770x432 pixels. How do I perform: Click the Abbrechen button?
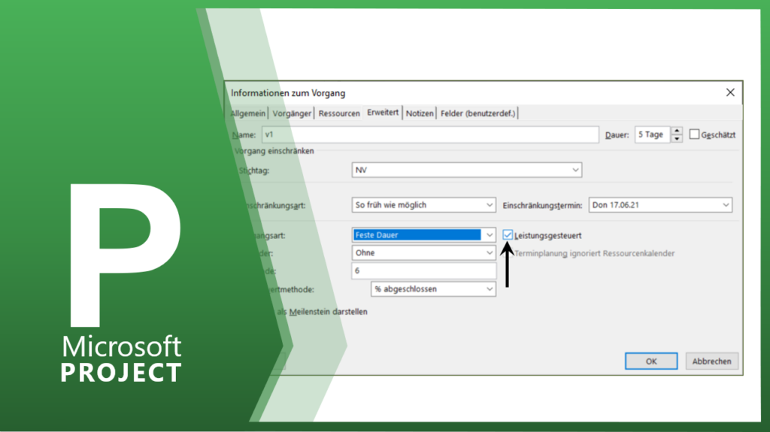(711, 361)
